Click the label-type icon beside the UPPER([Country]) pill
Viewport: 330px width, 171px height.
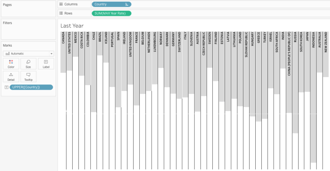[x=6, y=87]
